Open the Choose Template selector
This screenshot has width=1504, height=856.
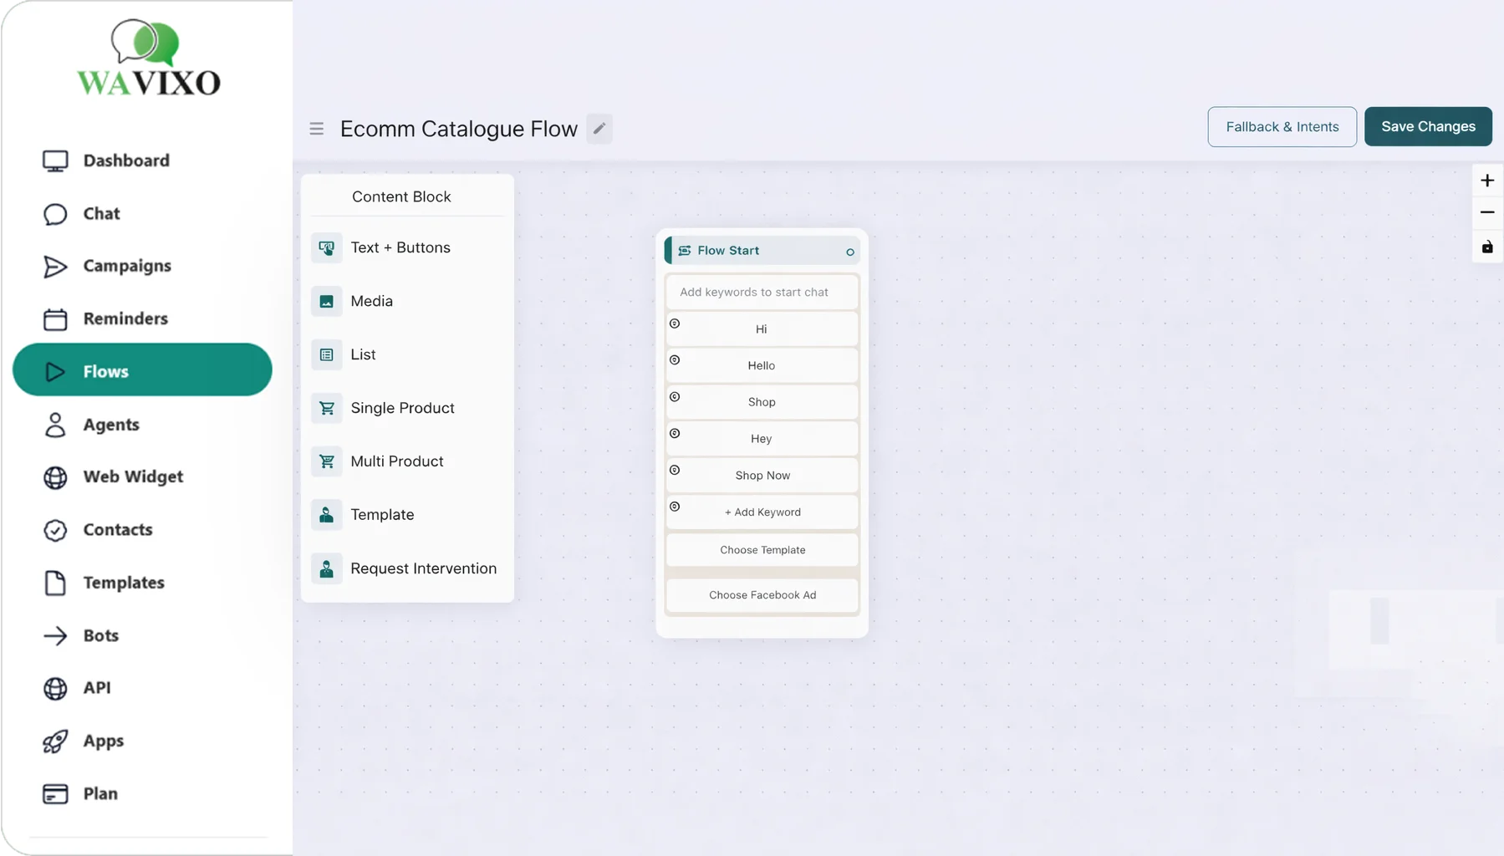pyautogui.click(x=762, y=550)
